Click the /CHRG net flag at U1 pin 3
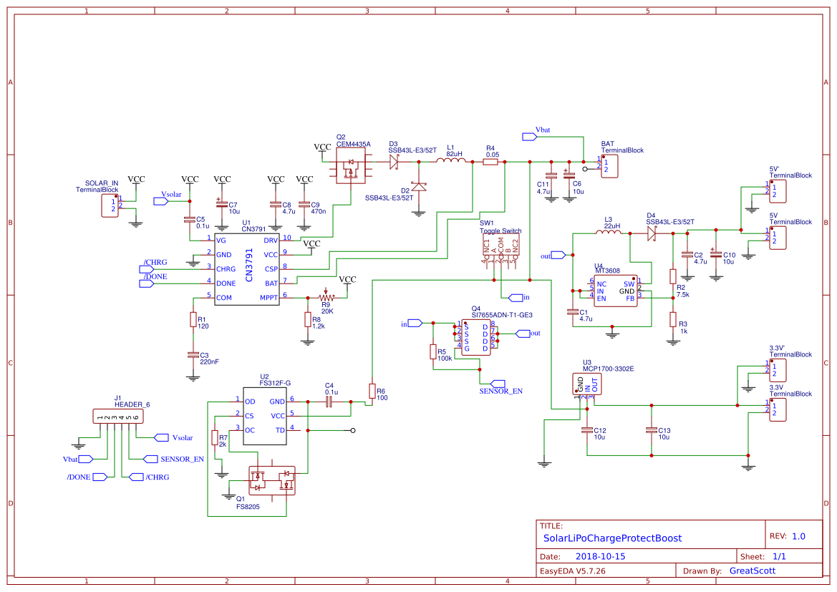This screenshot has width=837, height=592. tap(147, 269)
